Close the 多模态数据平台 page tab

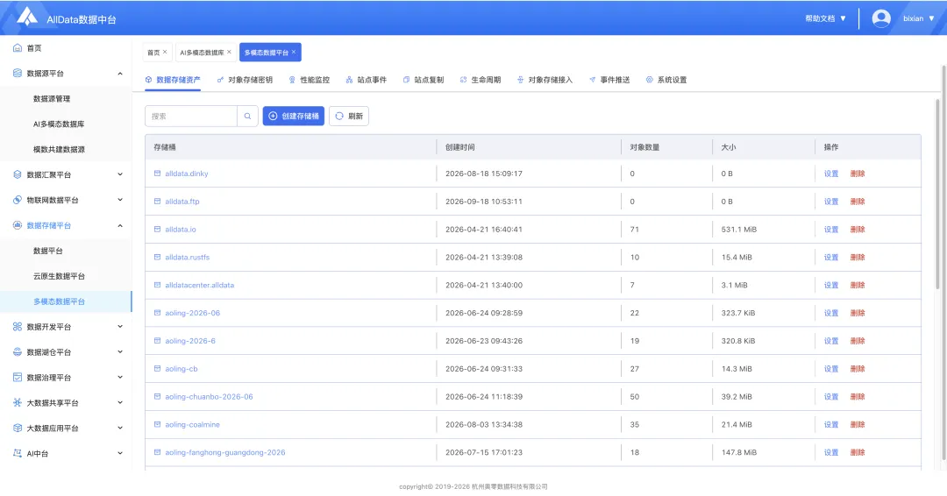click(294, 52)
